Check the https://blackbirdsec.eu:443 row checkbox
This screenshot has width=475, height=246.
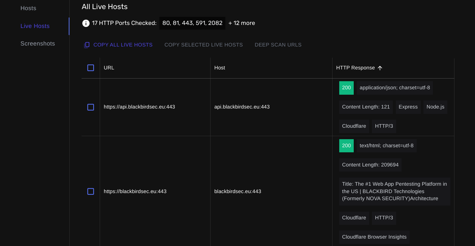pos(91,191)
